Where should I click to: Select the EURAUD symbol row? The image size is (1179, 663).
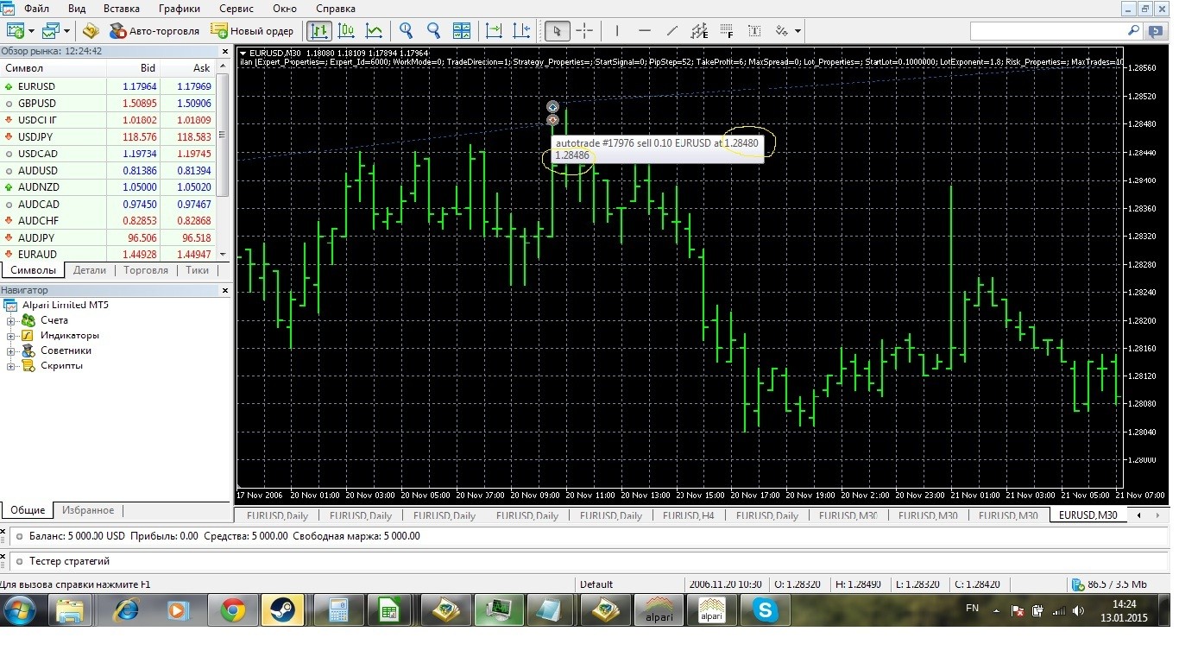107,255
